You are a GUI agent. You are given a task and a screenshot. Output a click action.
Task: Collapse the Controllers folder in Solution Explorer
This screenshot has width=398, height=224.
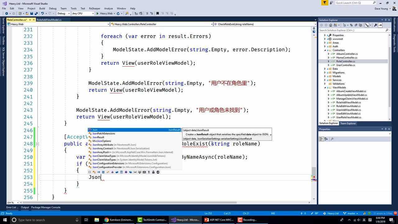tap(325, 50)
